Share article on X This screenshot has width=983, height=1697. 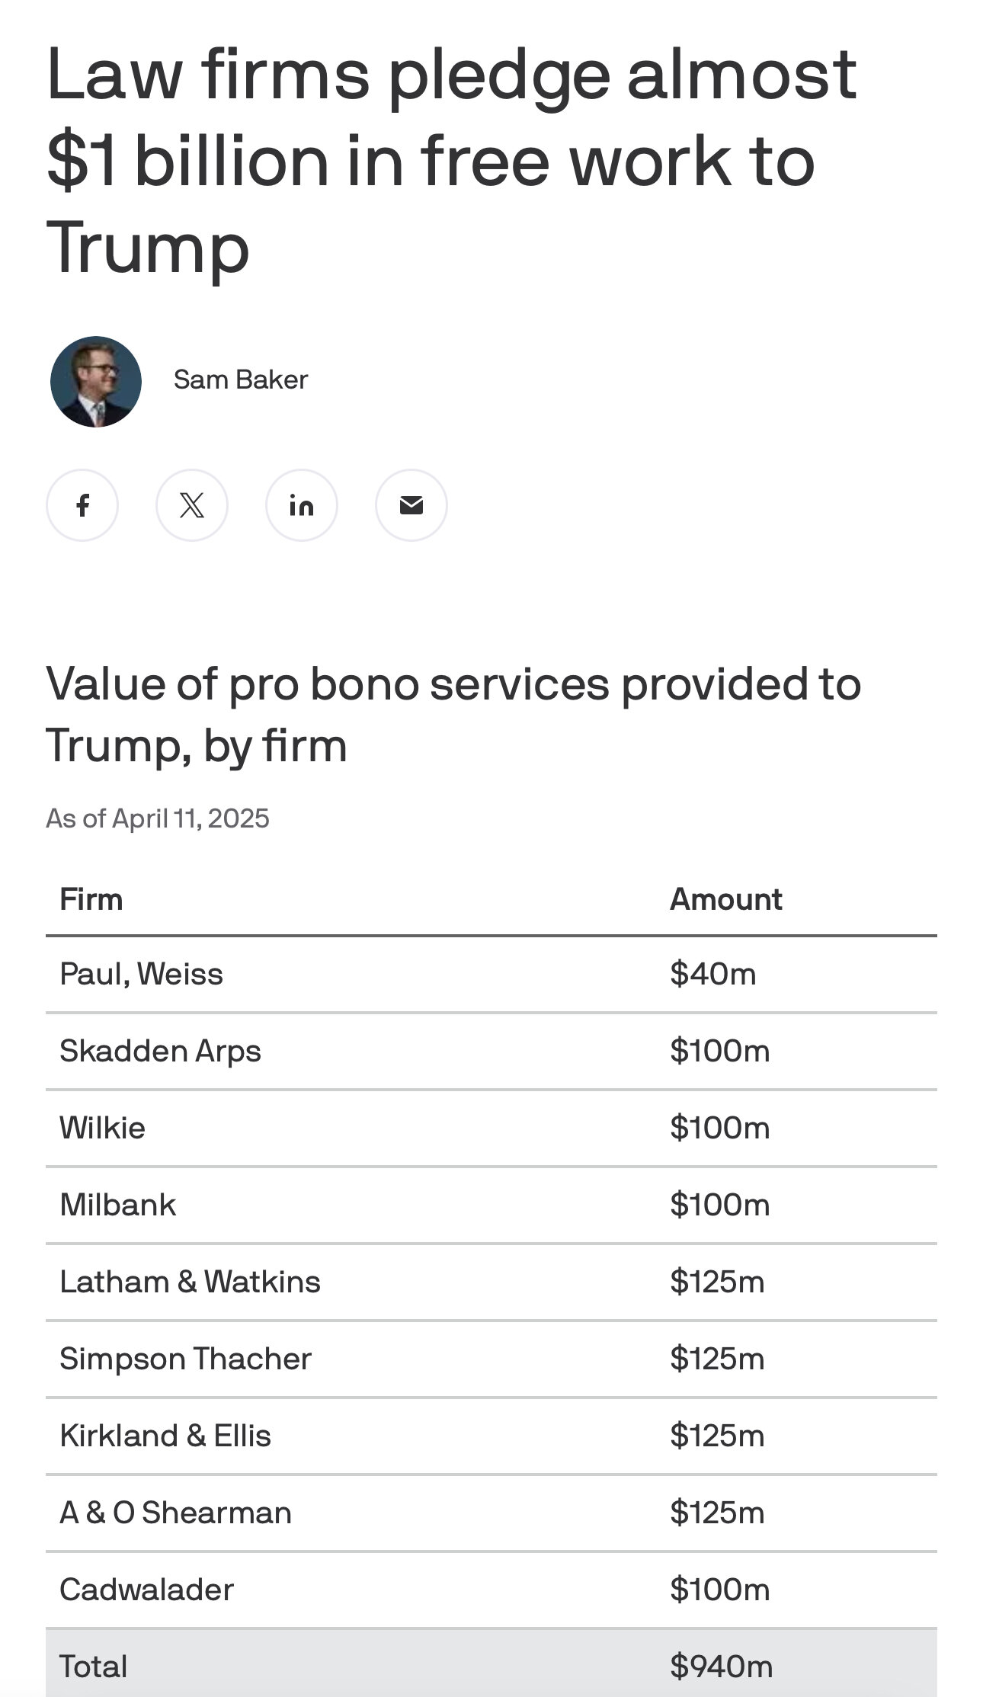click(192, 505)
